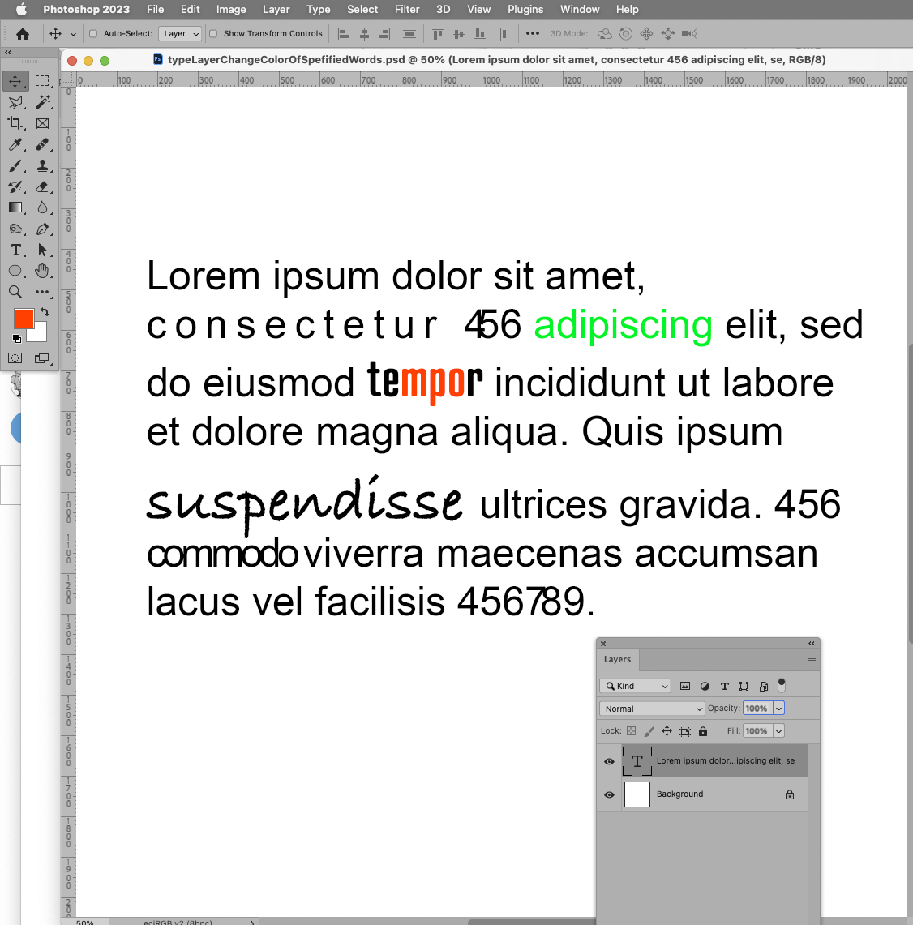
Task: Pick the Clone Stamp tool
Action: click(42, 166)
